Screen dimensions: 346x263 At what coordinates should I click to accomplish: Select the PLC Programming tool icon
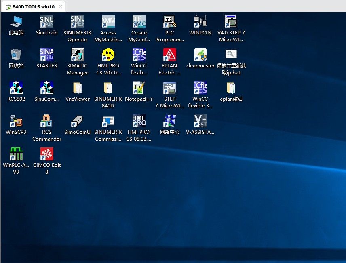170,22
